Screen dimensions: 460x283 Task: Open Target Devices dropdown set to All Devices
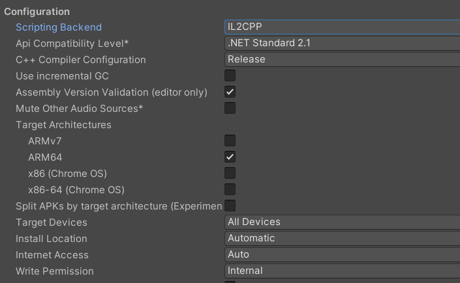342,222
